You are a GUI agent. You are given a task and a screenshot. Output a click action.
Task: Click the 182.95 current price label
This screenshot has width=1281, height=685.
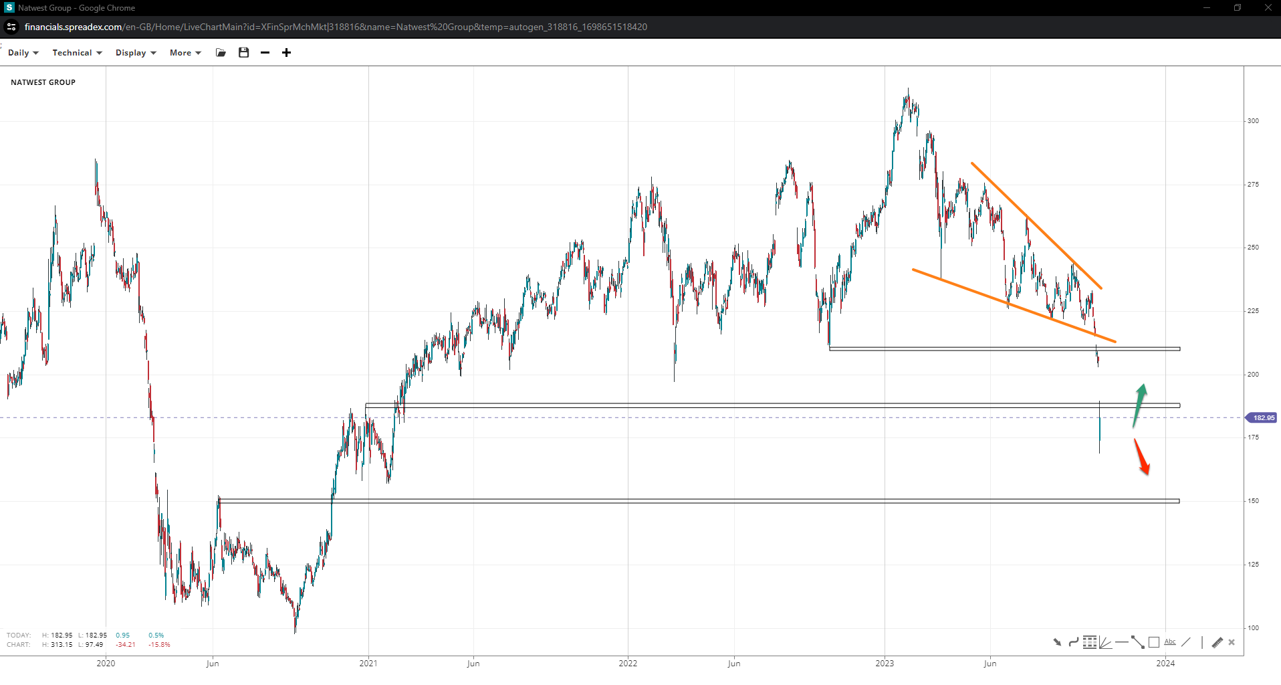click(x=1262, y=418)
